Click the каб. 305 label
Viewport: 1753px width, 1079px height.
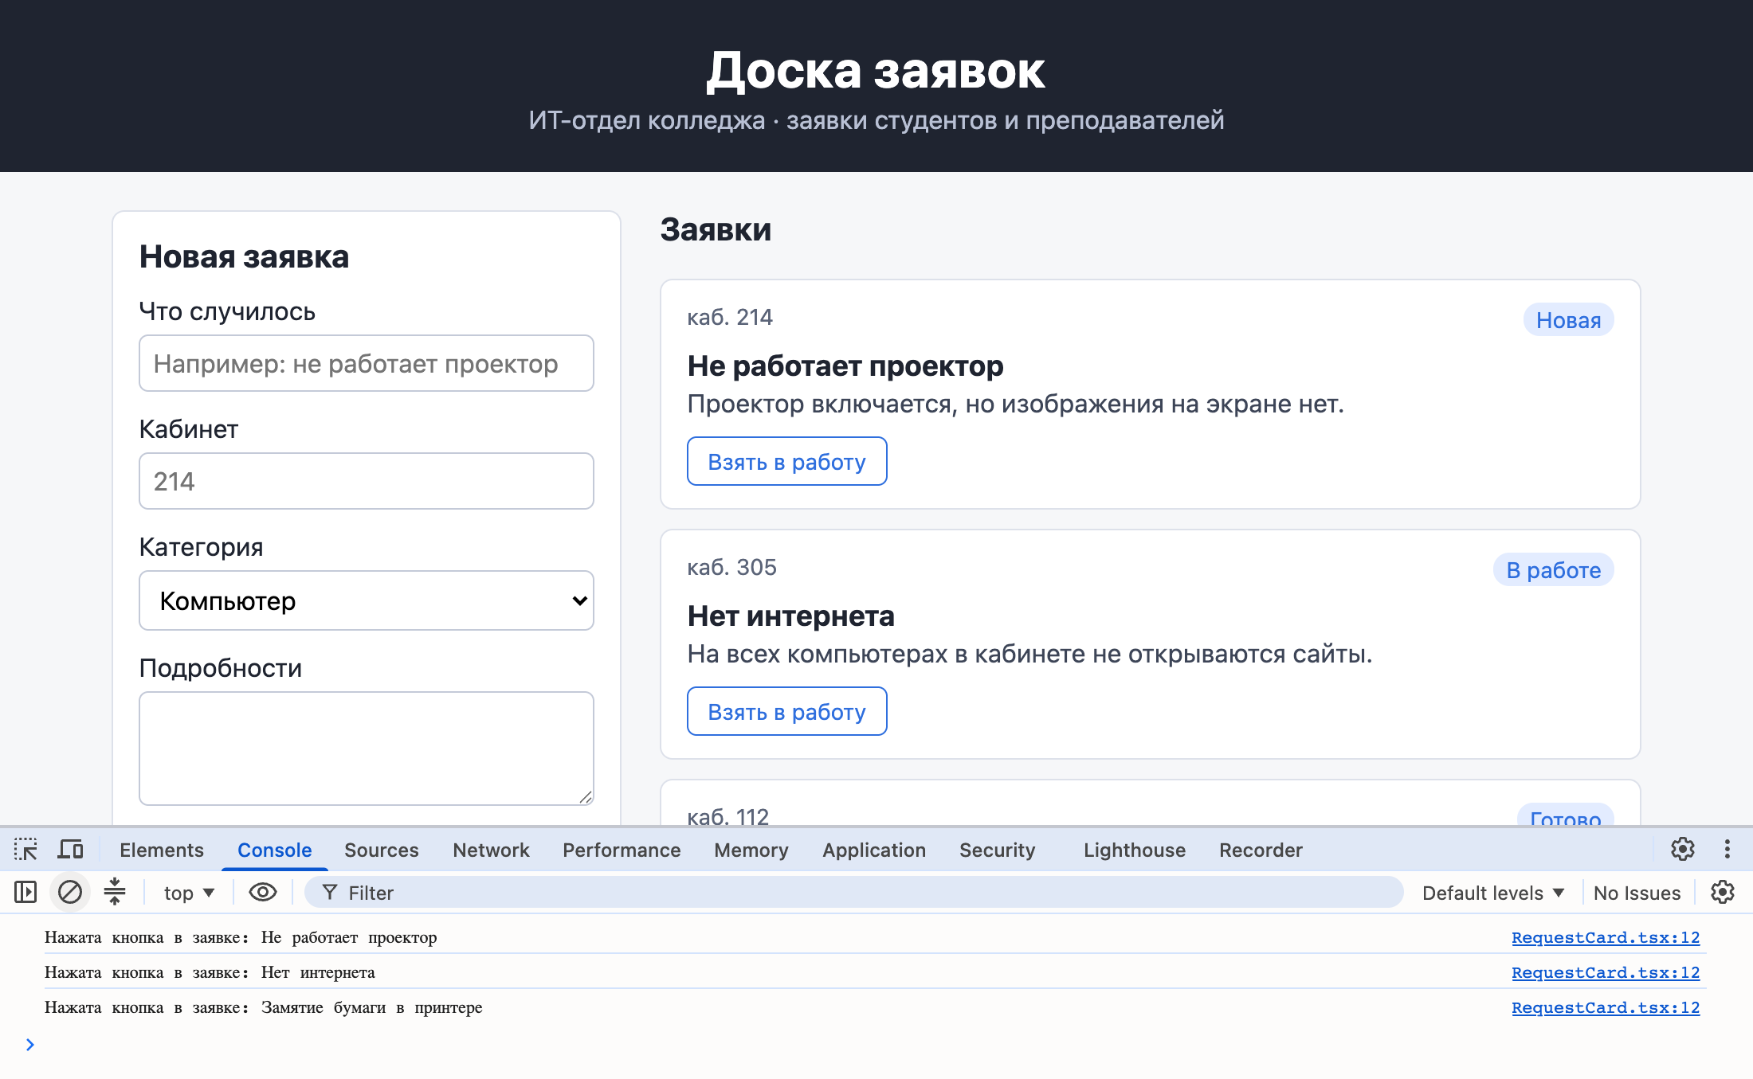[731, 567]
